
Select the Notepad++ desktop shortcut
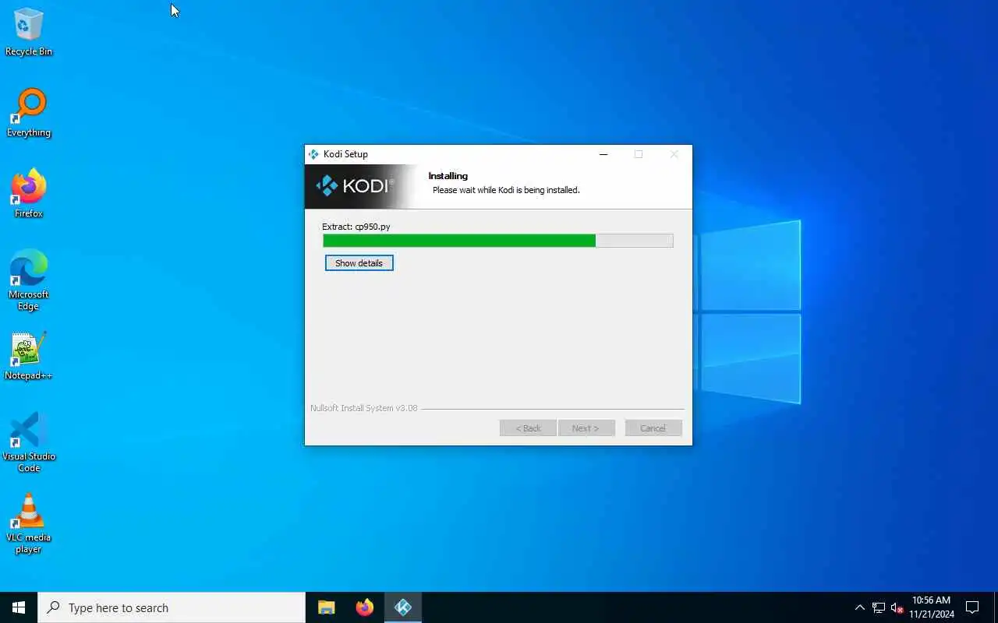click(x=29, y=357)
